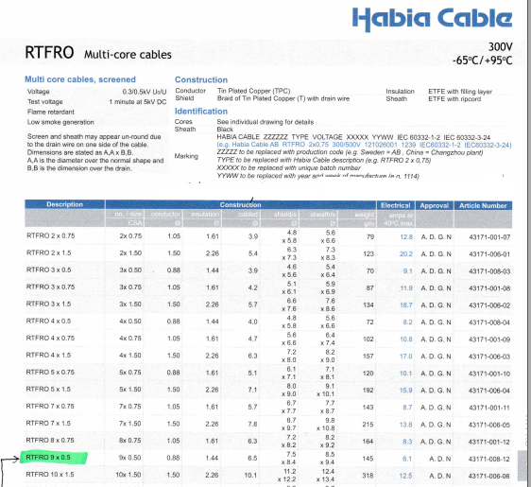Click the Habia Cable logo

click(432, 19)
